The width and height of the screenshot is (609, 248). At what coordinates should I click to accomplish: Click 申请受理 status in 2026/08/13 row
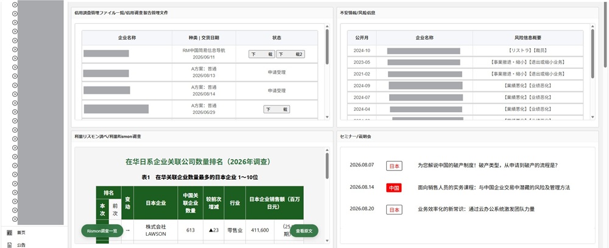[276, 73]
